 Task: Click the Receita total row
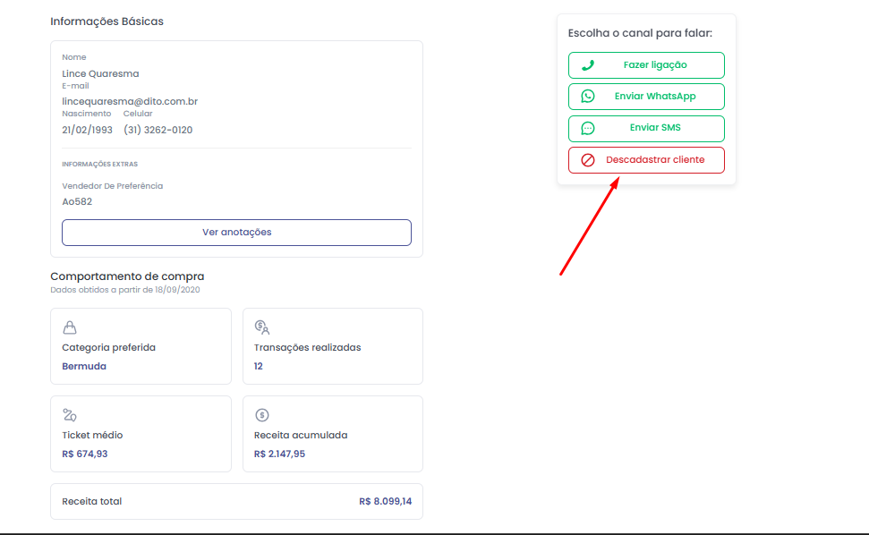[236, 501]
